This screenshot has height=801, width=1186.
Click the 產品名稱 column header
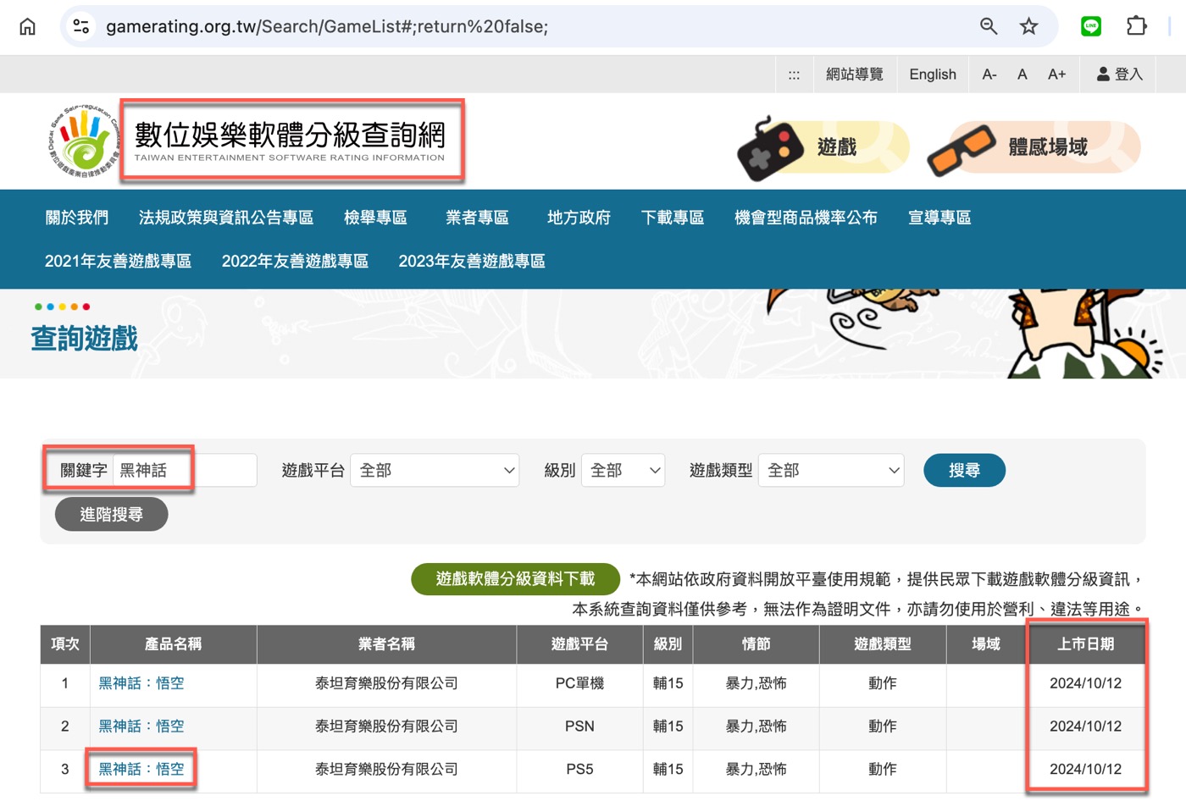tap(174, 644)
